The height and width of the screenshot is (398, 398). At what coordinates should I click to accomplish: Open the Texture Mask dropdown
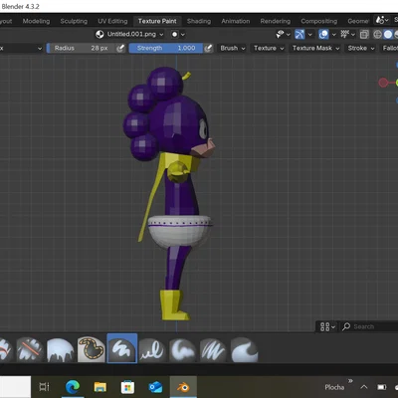[315, 48]
